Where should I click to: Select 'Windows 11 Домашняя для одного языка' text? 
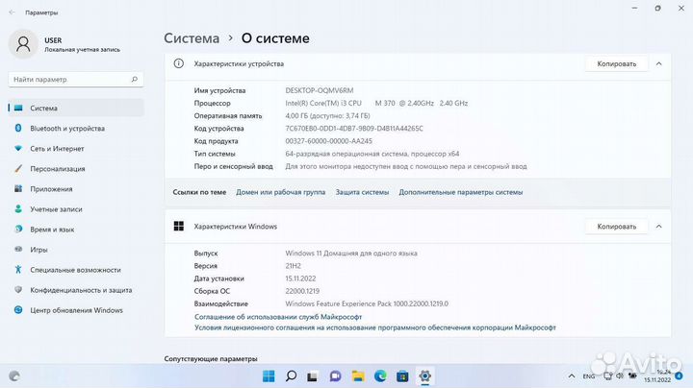[351, 254]
